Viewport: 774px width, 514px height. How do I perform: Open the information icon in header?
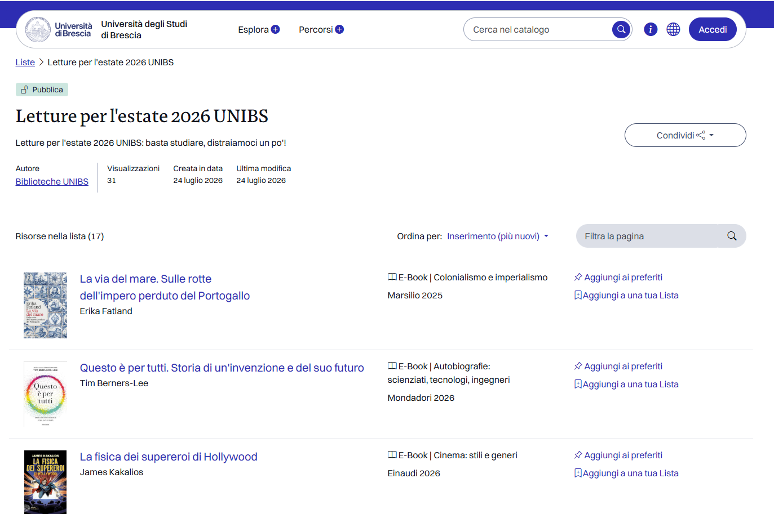(x=651, y=29)
